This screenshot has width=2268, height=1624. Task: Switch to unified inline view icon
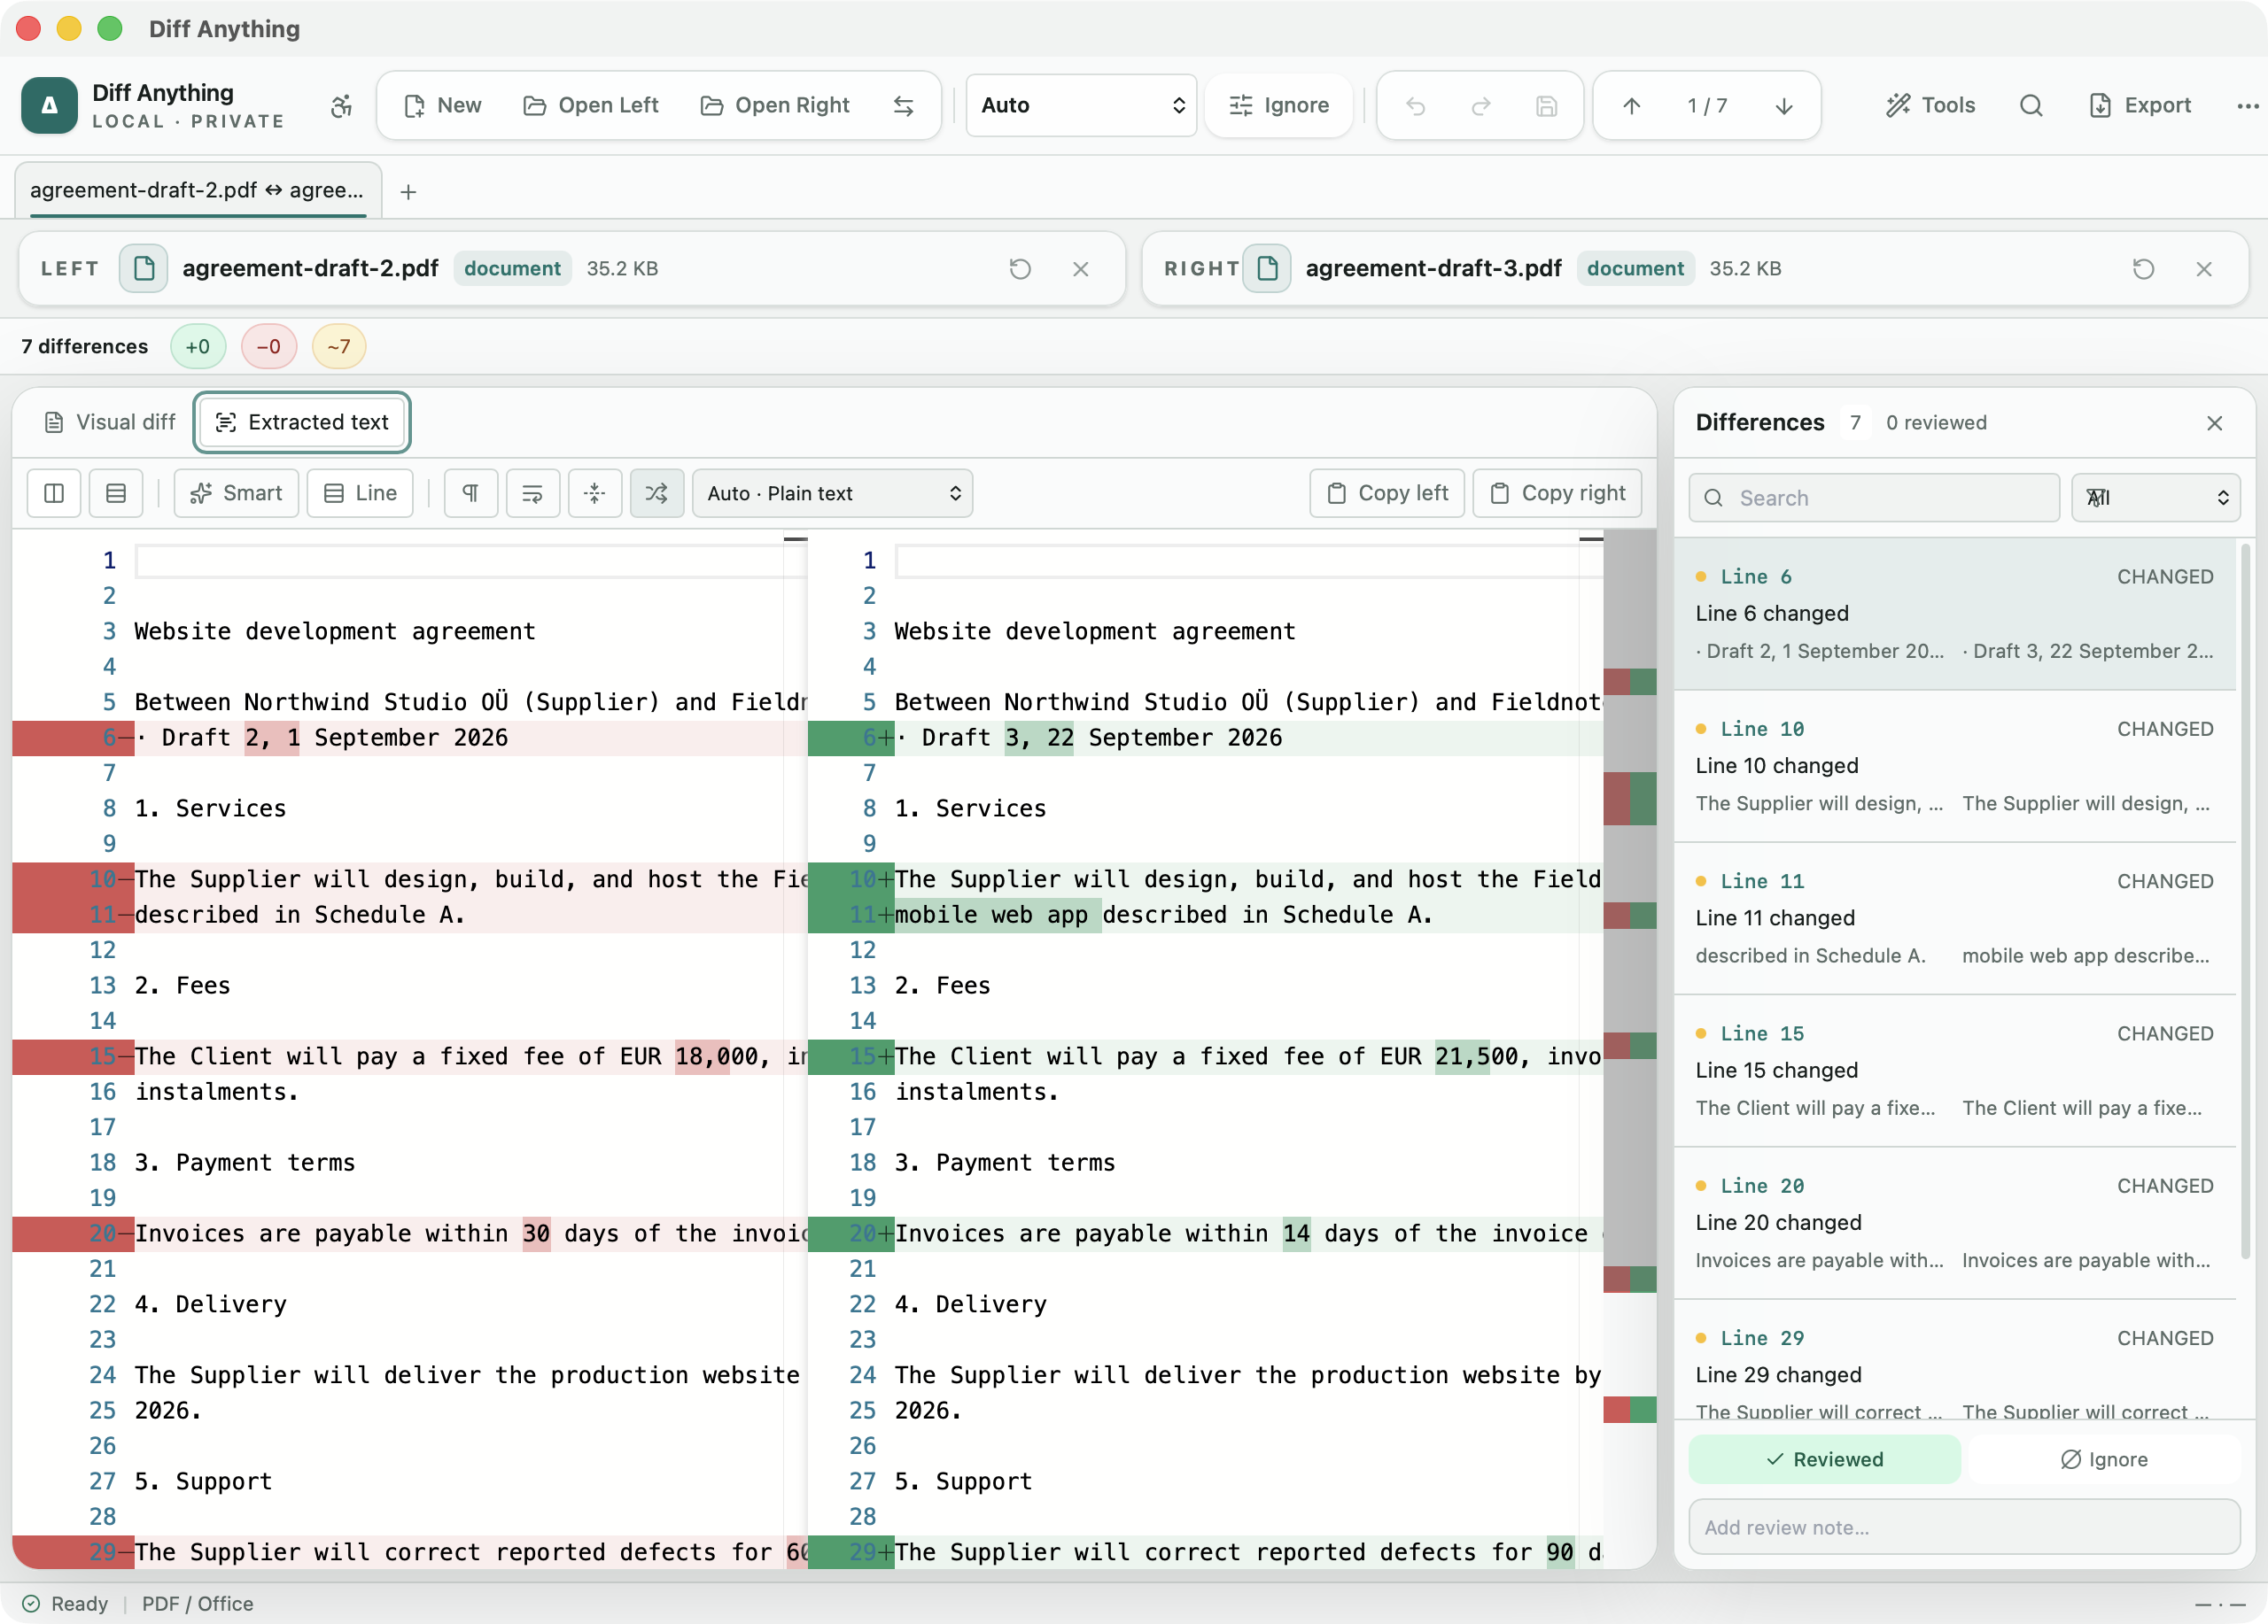click(116, 492)
